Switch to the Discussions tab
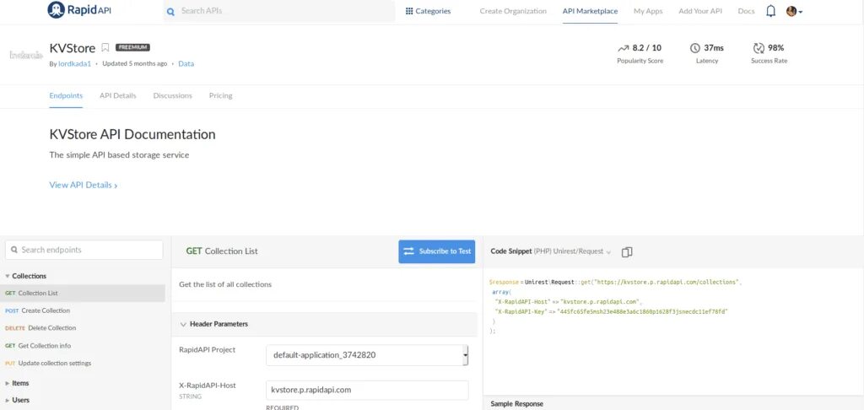The image size is (864, 410). 172,95
